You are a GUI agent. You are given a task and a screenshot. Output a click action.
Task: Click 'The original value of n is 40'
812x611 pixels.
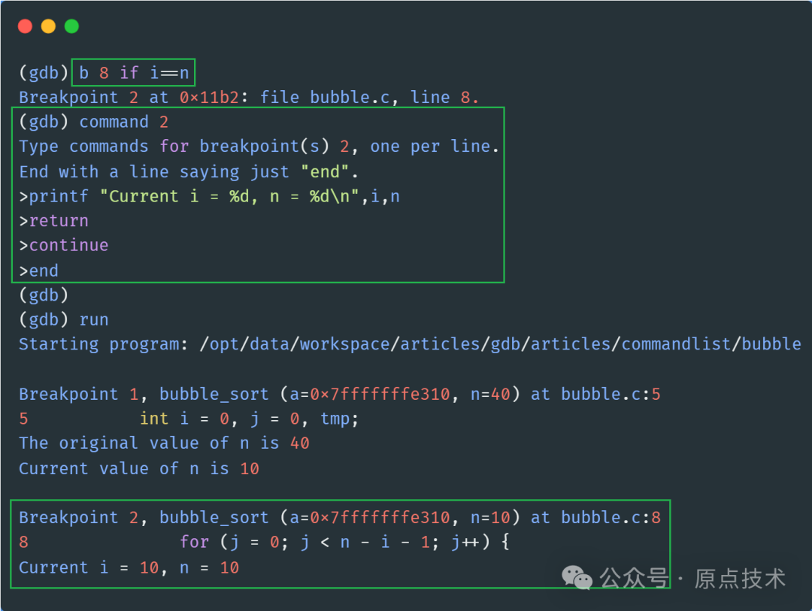164,443
